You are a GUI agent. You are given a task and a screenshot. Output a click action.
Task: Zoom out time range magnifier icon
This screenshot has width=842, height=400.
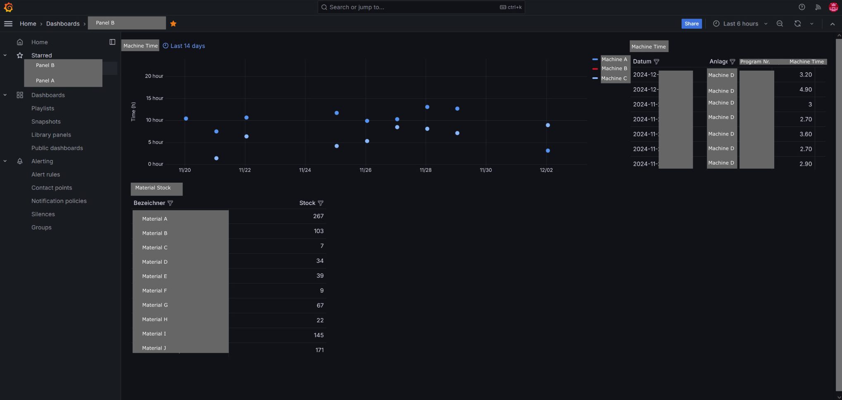[780, 24]
